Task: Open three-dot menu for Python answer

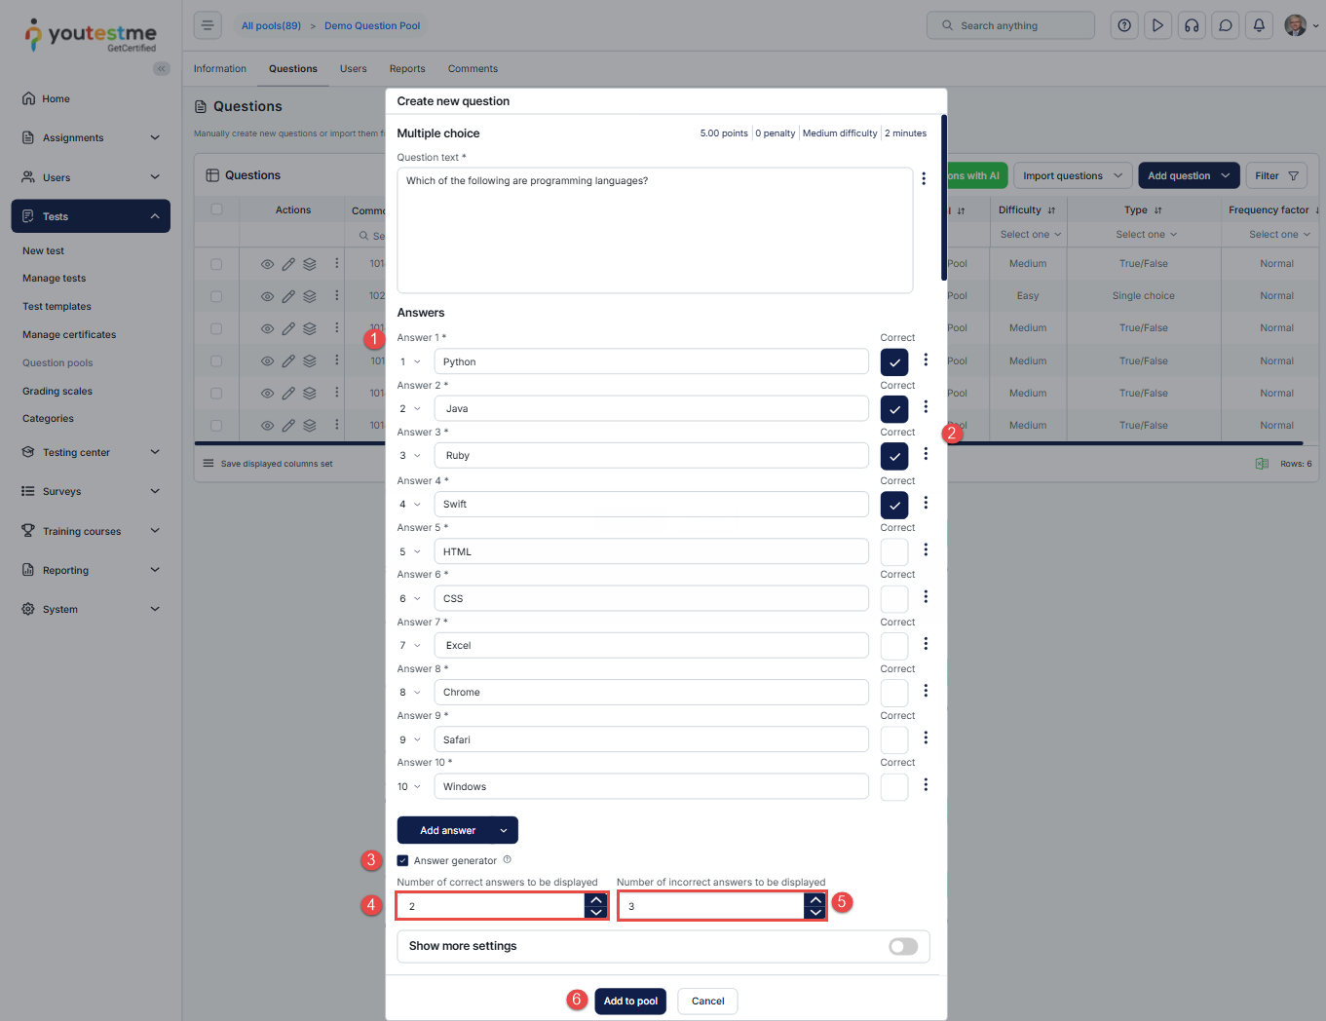Action: [x=926, y=360]
